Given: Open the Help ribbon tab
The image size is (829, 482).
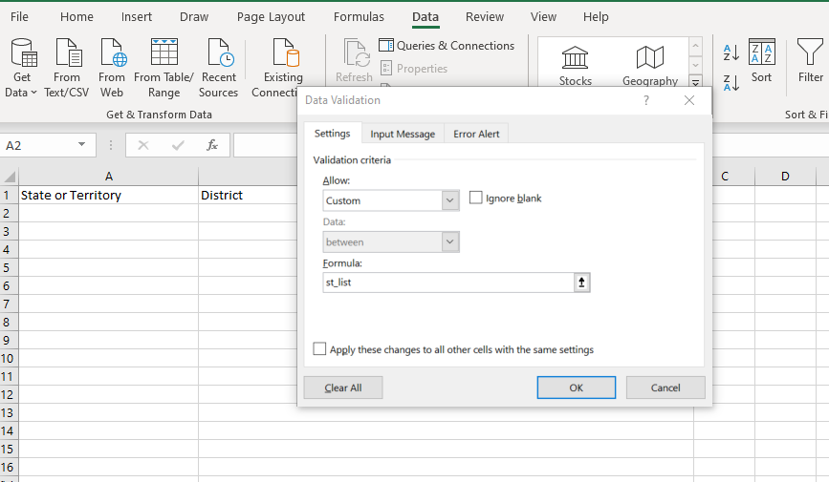Looking at the screenshot, I should (x=596, y=17).
